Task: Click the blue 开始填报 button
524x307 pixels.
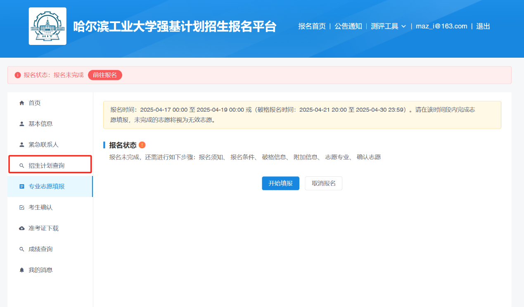Action: [280, 183]
